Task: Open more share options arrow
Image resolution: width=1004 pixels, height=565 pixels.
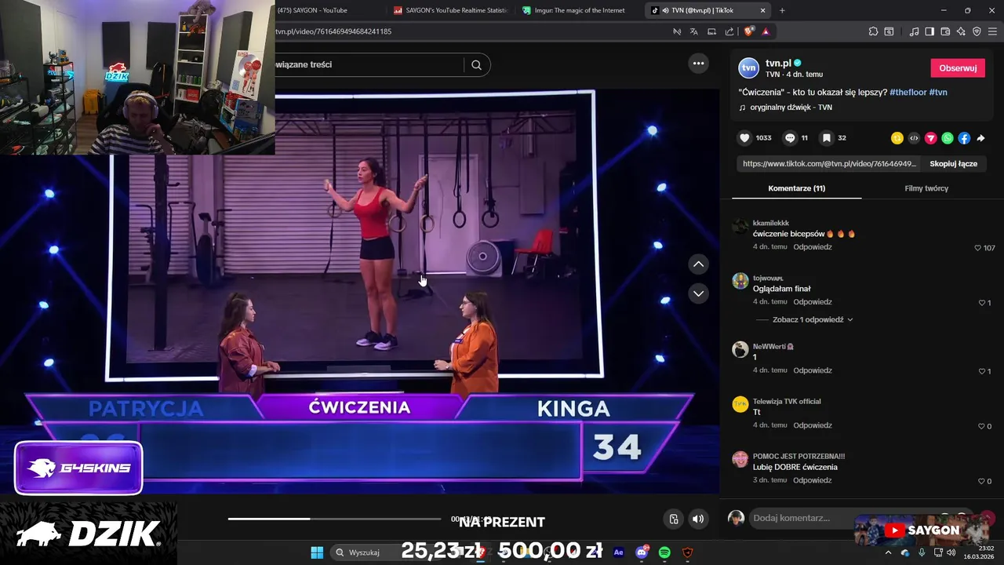Action: tap(980, 138)
